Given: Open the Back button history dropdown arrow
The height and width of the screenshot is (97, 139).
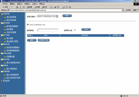Looking at the screenshot, I should (9, 7).
